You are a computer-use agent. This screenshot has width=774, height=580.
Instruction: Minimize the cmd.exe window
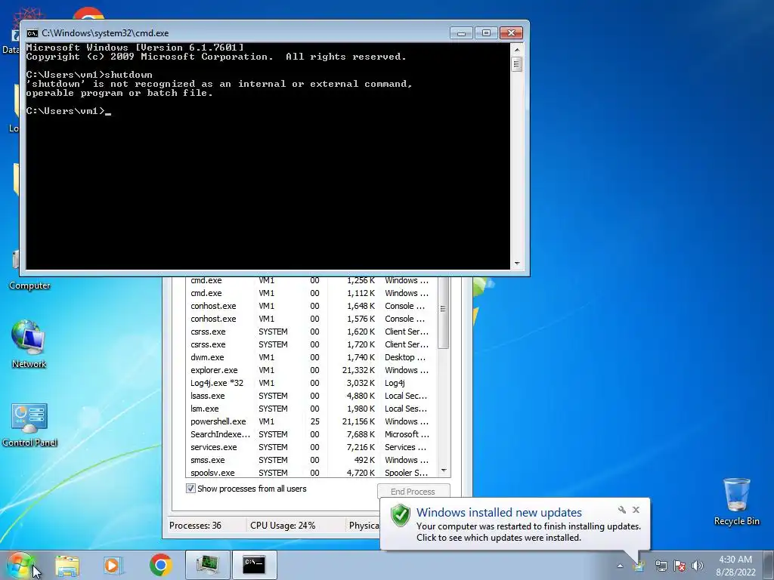tap(461, 33)
